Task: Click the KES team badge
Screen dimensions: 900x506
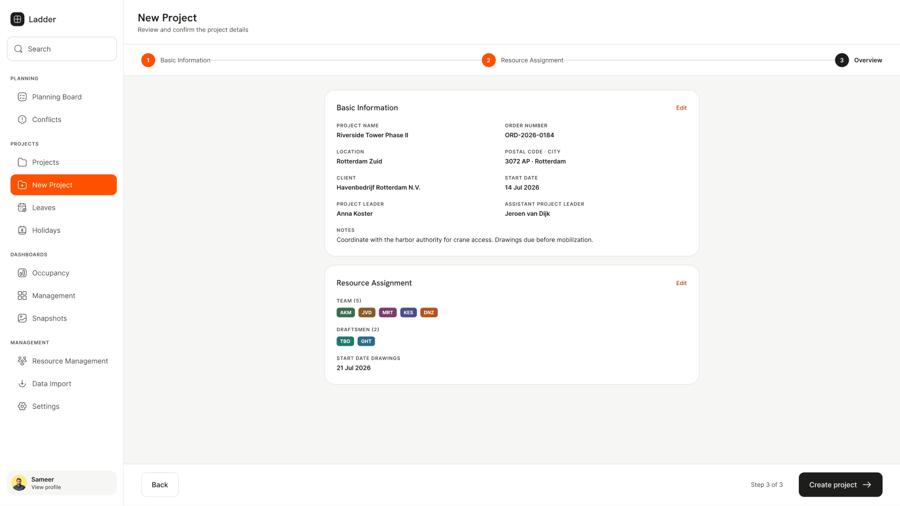Action: (408, 313)
